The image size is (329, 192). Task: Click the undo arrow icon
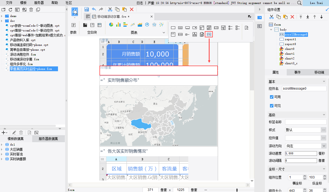tap(94, 9)
